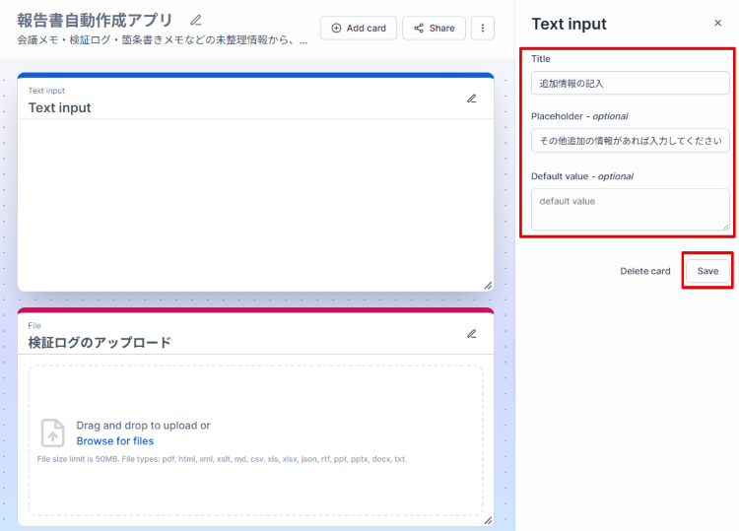Image resolution: width=739 pixels, height=531 pixels.
Task: Click inside the Text input card body
Action: pyautogui.click(x=255, y=202)
